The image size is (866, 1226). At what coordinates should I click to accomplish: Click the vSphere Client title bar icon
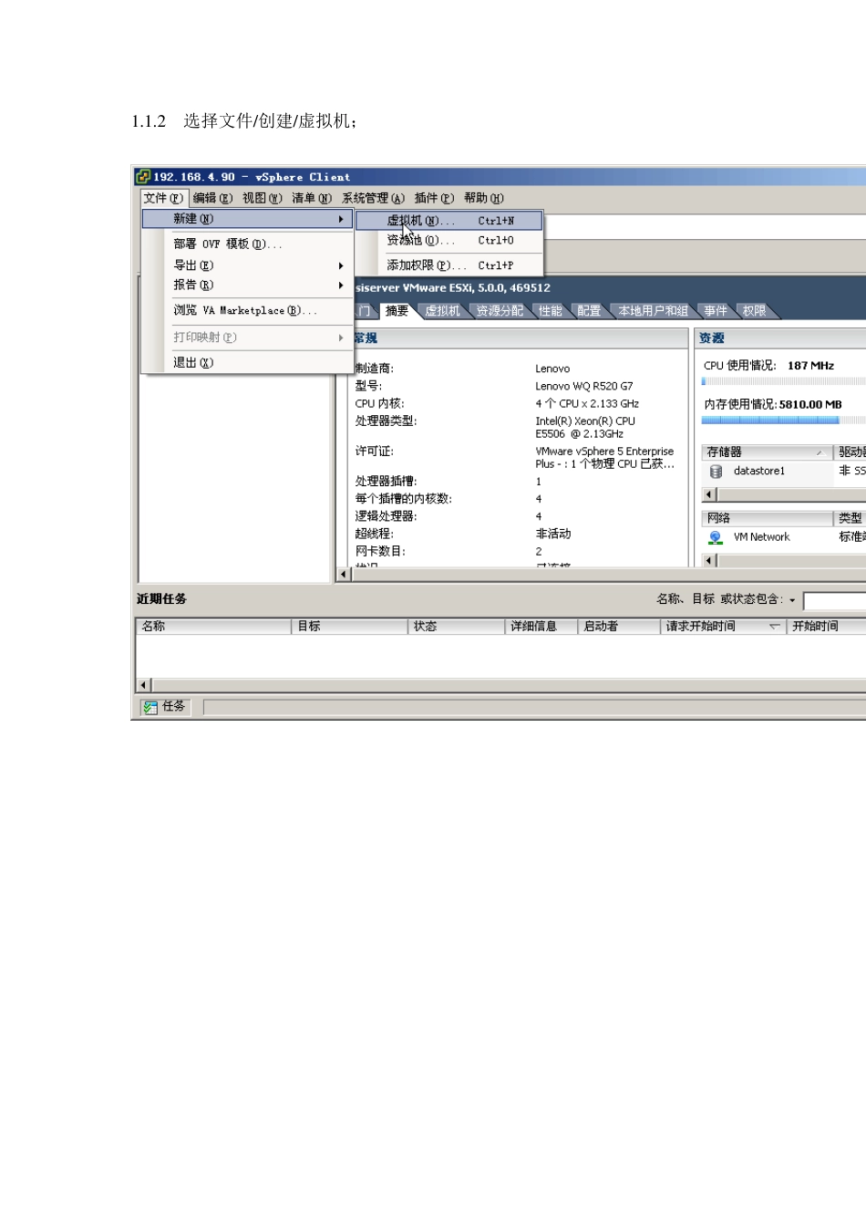142,177
